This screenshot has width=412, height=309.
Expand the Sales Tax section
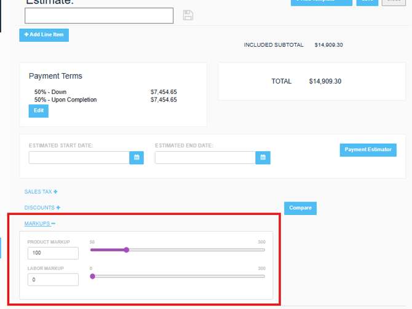point(41,192)
